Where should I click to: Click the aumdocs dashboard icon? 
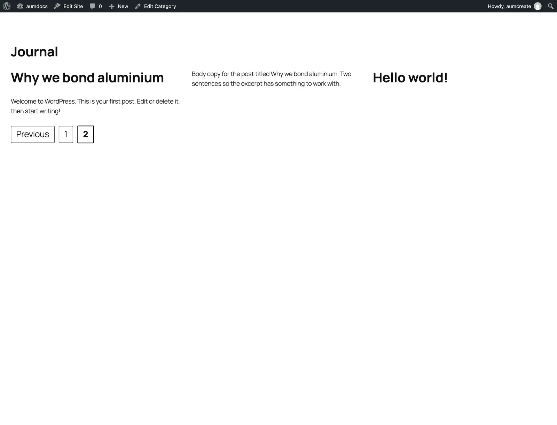click(20, 6)
